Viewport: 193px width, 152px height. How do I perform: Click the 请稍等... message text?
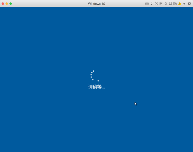pos(96,87)
